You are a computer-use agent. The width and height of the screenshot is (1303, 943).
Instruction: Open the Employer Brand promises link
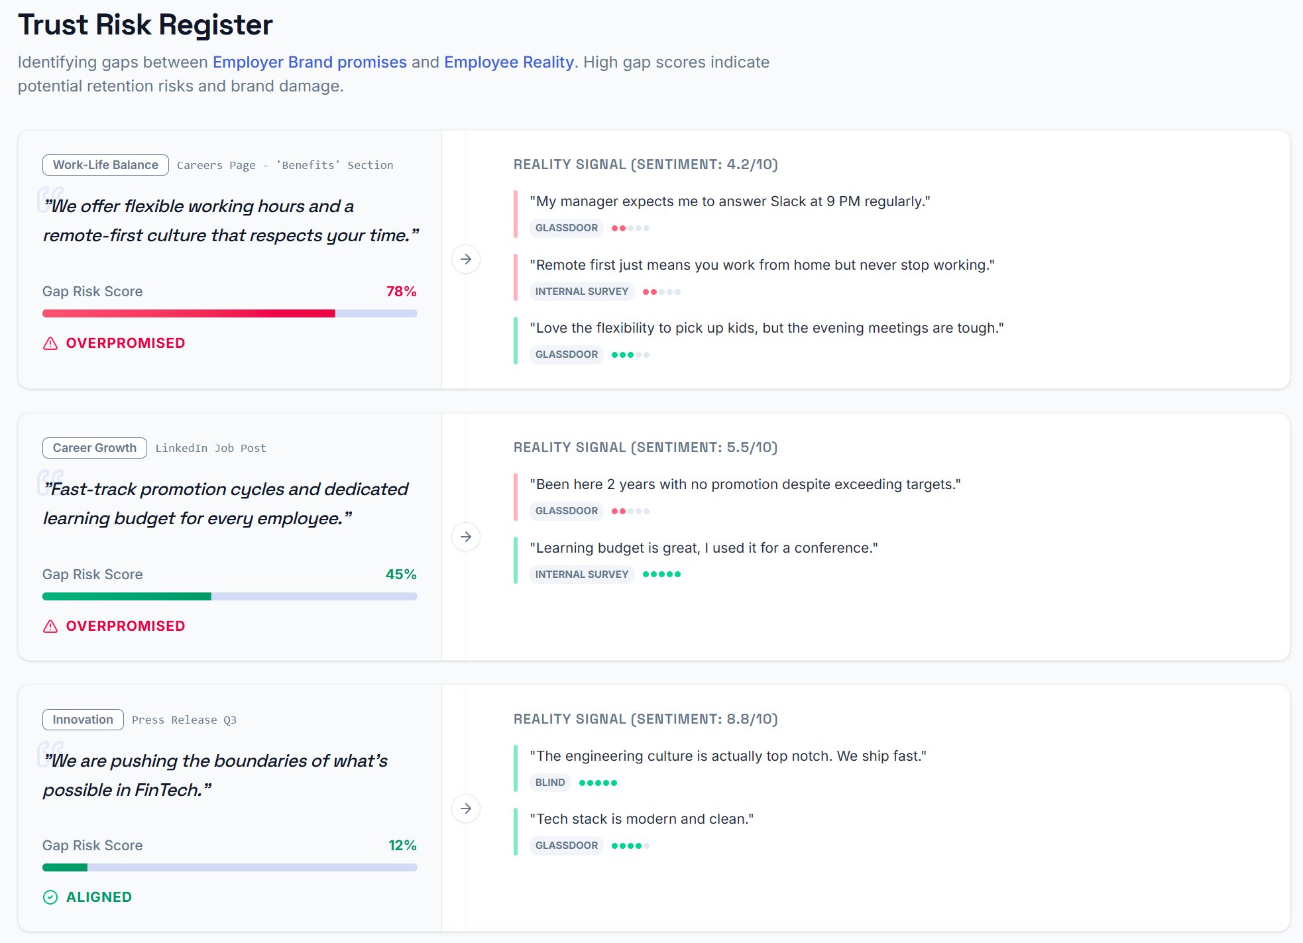tap(310, 62)
